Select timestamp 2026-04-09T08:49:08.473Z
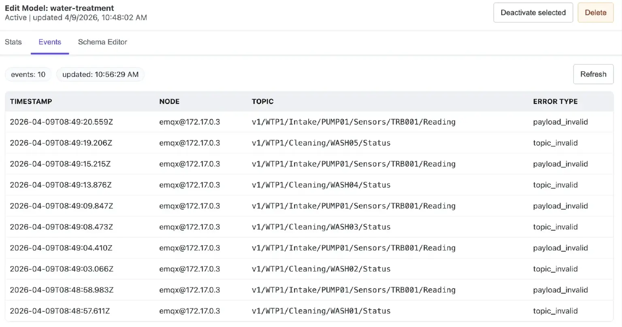The image size is (622, 327). 62,227
